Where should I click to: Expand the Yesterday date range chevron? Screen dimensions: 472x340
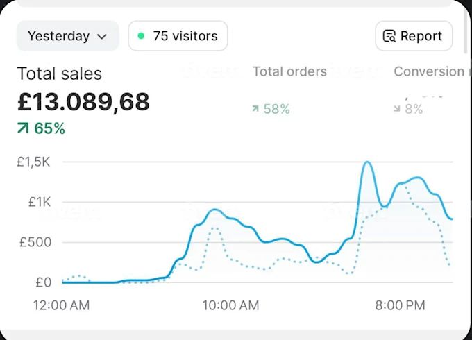click(103, 36)
